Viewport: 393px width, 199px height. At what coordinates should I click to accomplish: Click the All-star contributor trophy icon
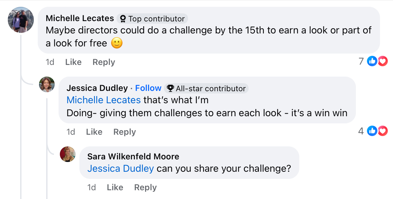(170, 88)
